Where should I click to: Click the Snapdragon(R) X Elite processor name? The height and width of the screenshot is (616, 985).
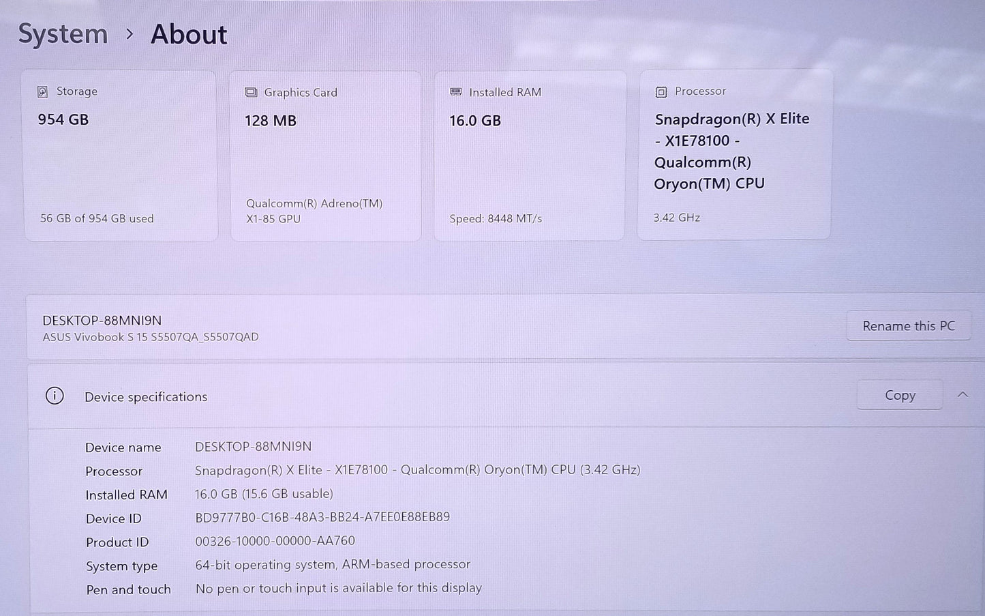(732, 151)
